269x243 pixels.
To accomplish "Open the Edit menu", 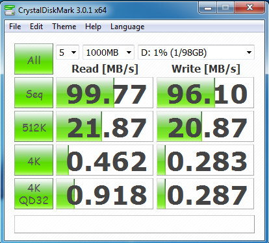I will pyautogui.click(x=36, y=27).
